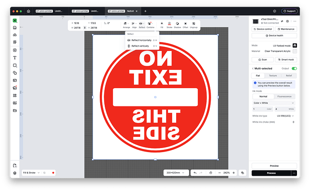Click the Device control button
Viewport: 310px width, 191px height.
coord(262,29)
